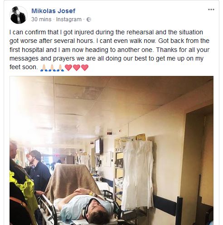Click the third praying hands emoji
Image resolution: width=223 pixels, height=225 pixels.
click(60, 68)
